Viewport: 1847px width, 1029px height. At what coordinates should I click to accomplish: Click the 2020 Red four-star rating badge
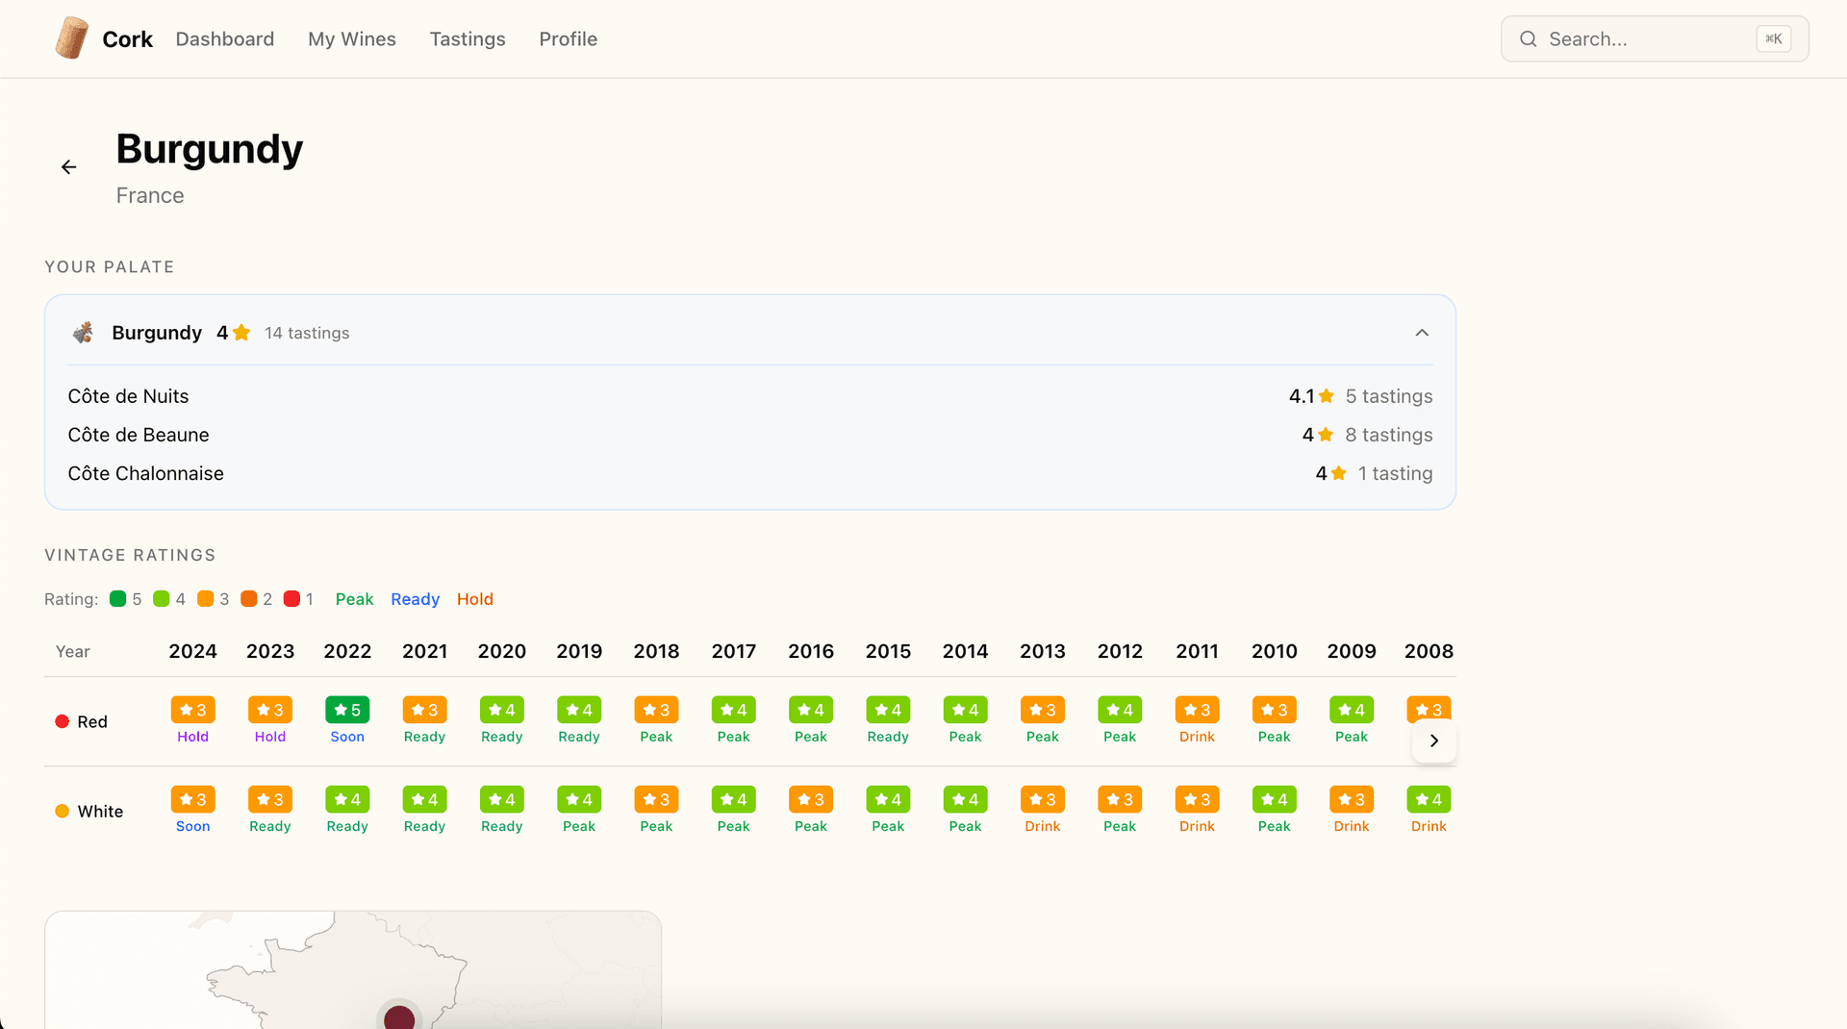point(501,710)
